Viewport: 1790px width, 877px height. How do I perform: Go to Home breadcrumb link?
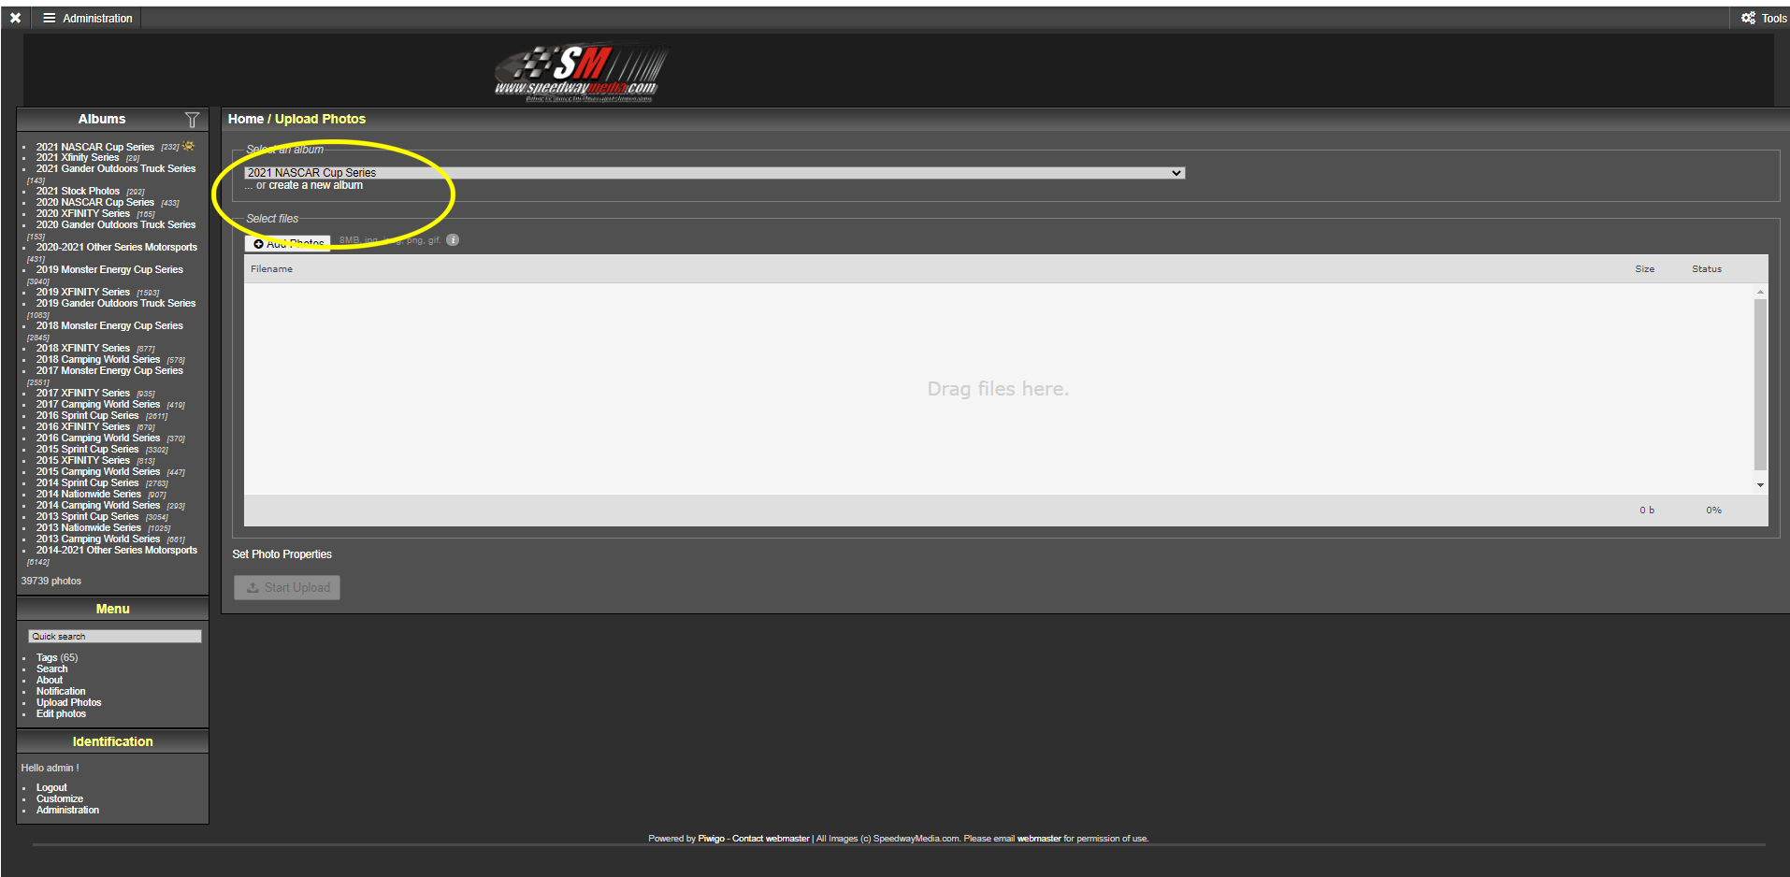(x=245, y=119)
